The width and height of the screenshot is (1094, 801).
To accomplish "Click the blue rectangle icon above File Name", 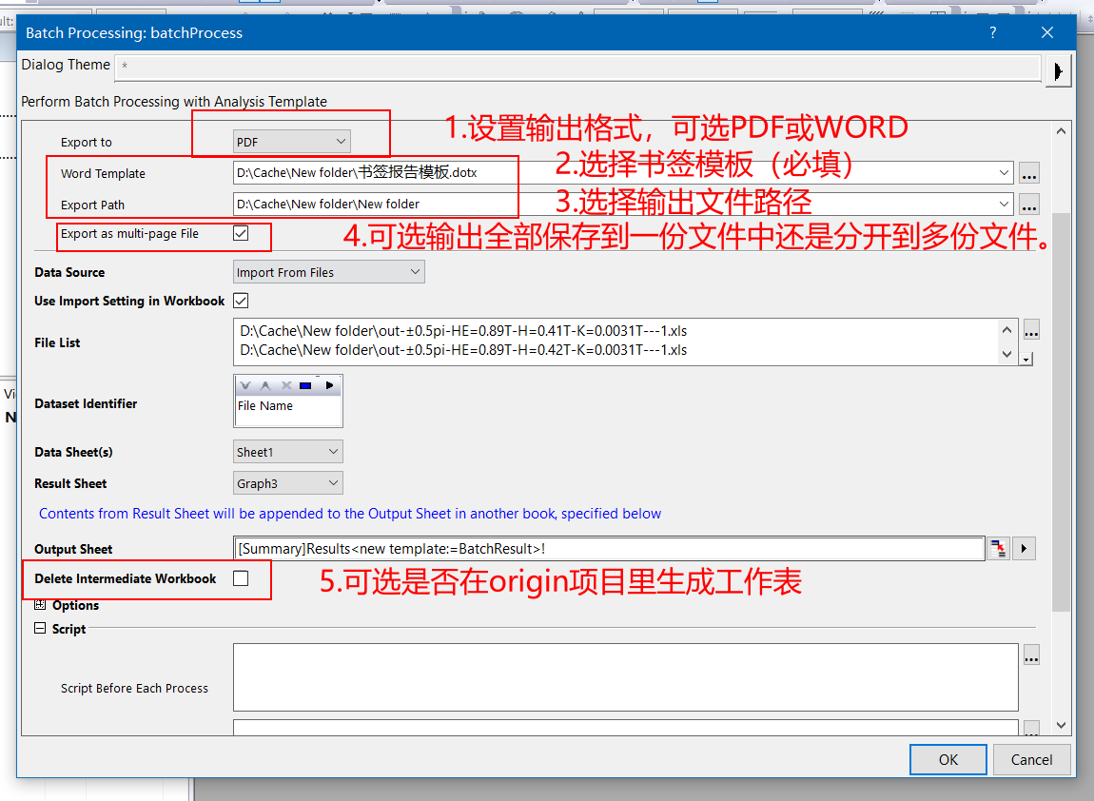I will click(305, 385).
